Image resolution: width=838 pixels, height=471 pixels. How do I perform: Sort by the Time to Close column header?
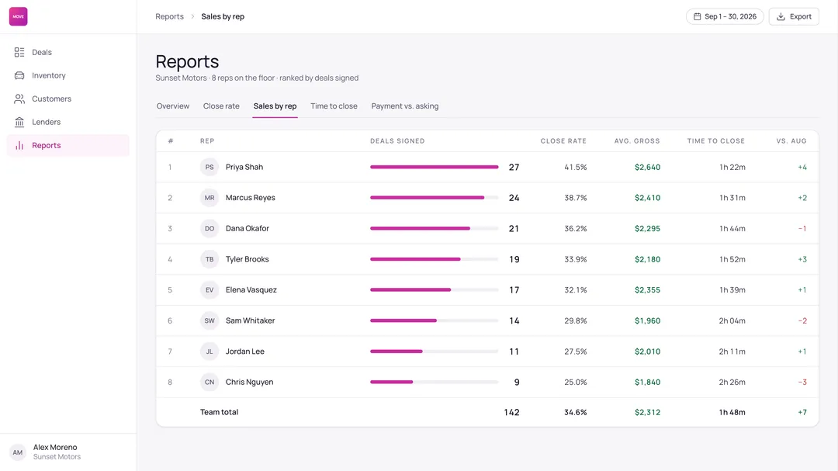(x=715, y=141)
